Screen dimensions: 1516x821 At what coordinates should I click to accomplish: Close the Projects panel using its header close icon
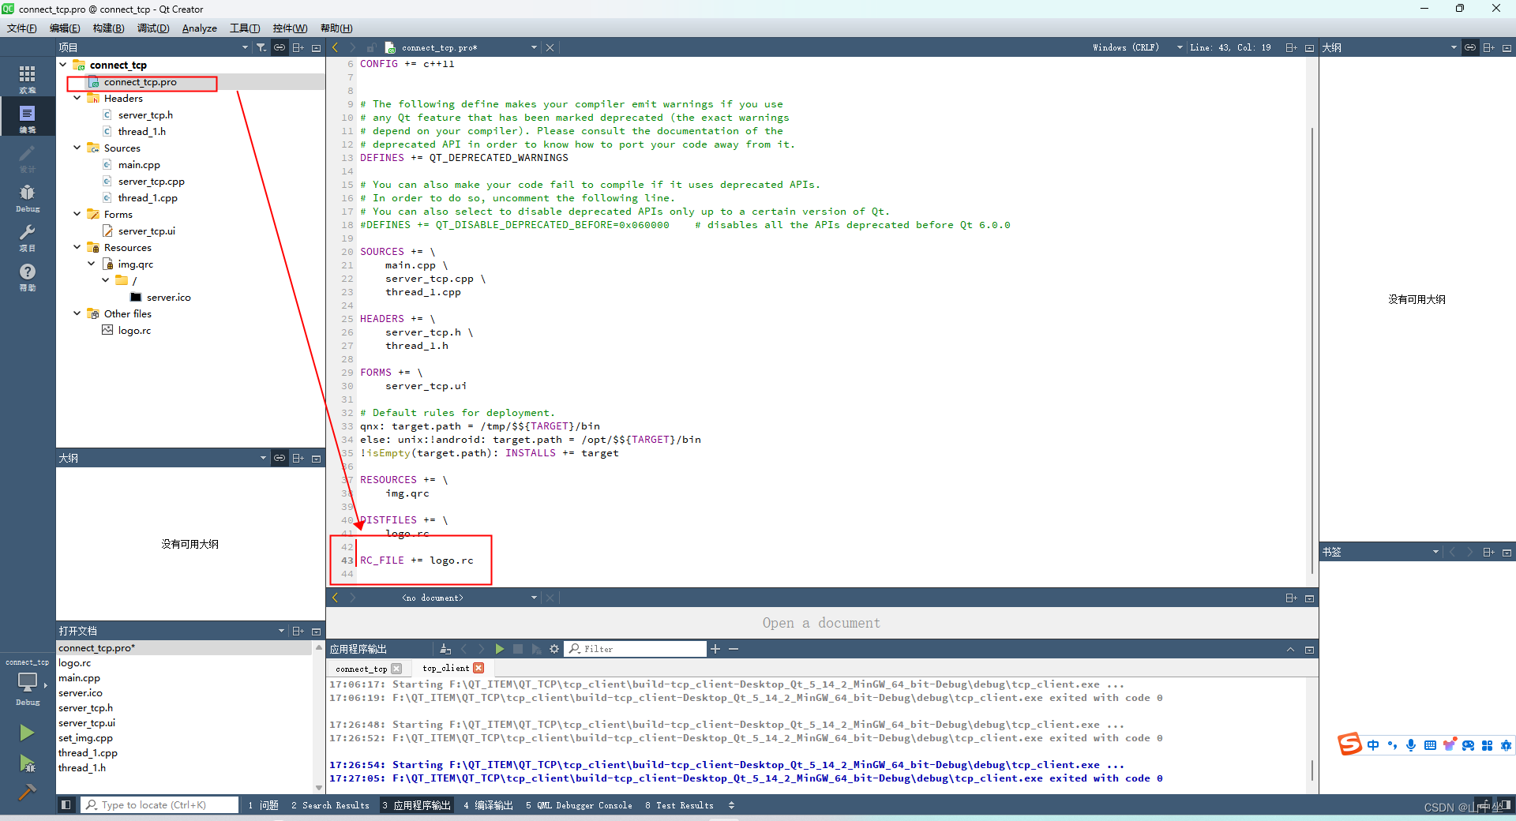(x=317, y=47)
